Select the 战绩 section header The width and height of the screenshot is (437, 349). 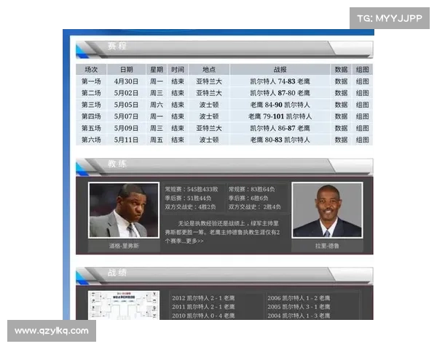118,273
